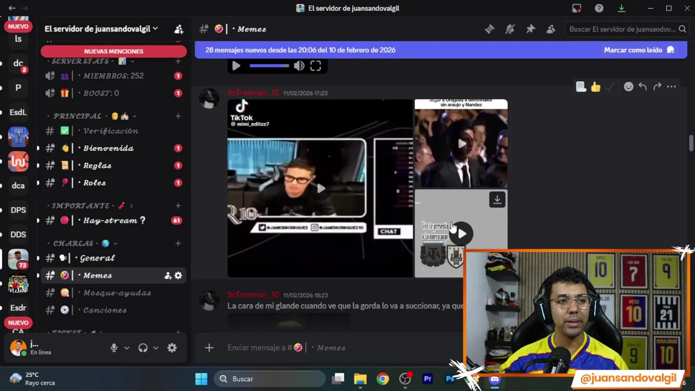Add a channel to CHARLAS category
This screenshot has height=391, width=695.
[x=178, y=243]
